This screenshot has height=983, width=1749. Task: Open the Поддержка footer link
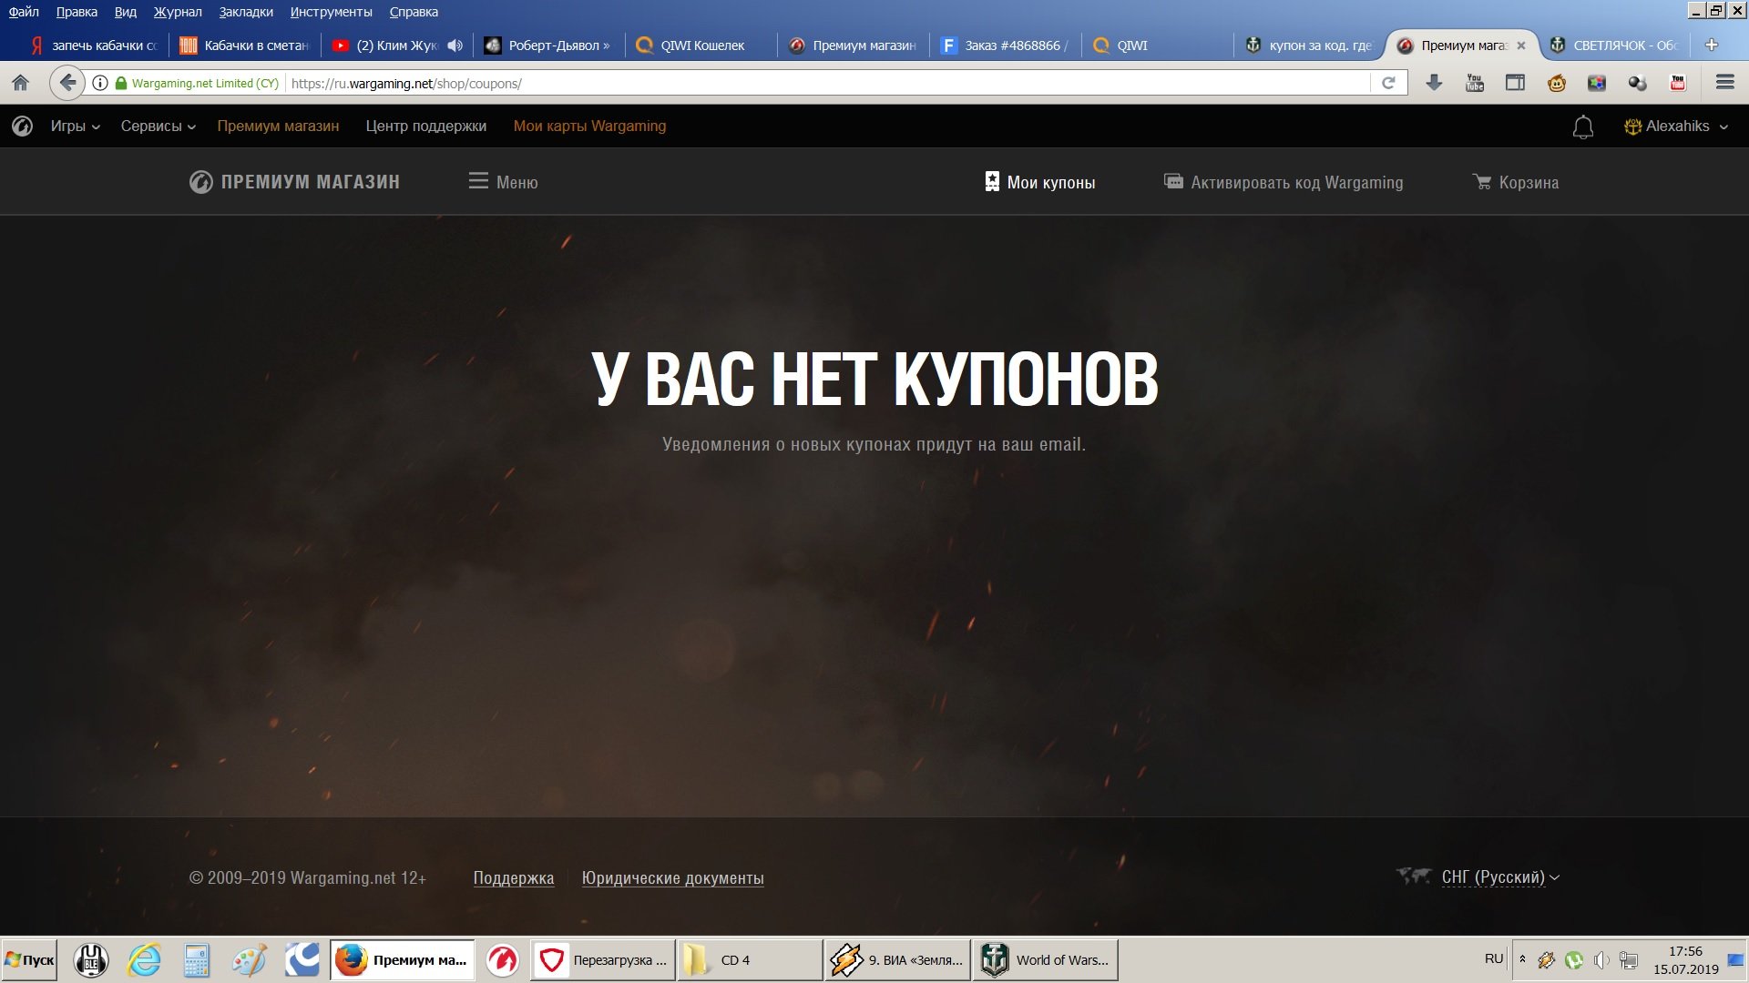tap(514, 878)
